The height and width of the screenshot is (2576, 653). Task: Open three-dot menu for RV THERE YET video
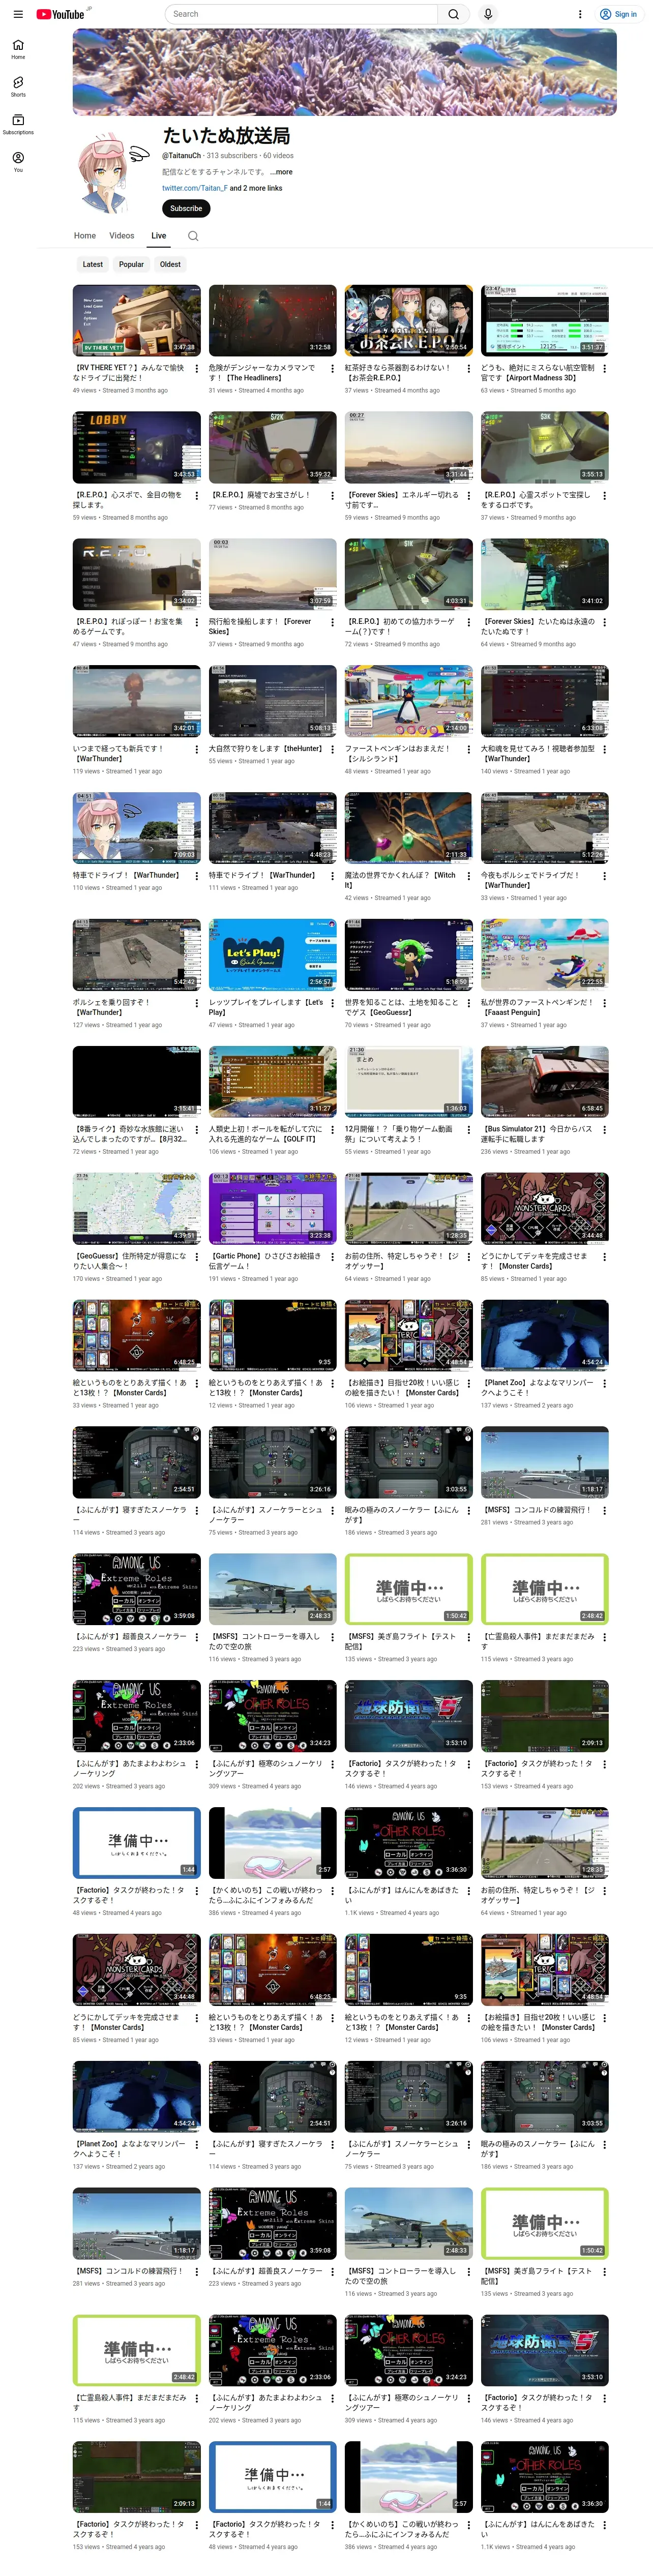pos(196,369)
